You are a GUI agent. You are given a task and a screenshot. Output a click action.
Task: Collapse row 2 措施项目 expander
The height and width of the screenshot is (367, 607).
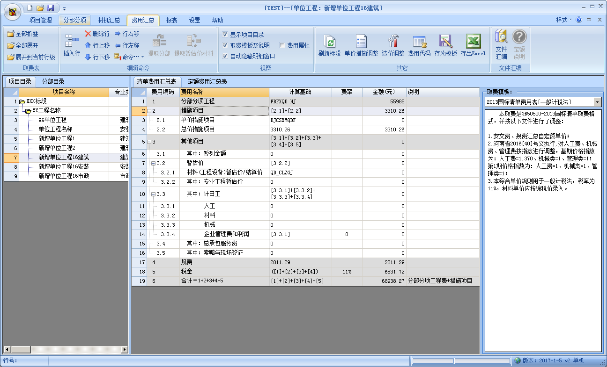point(149,111)
